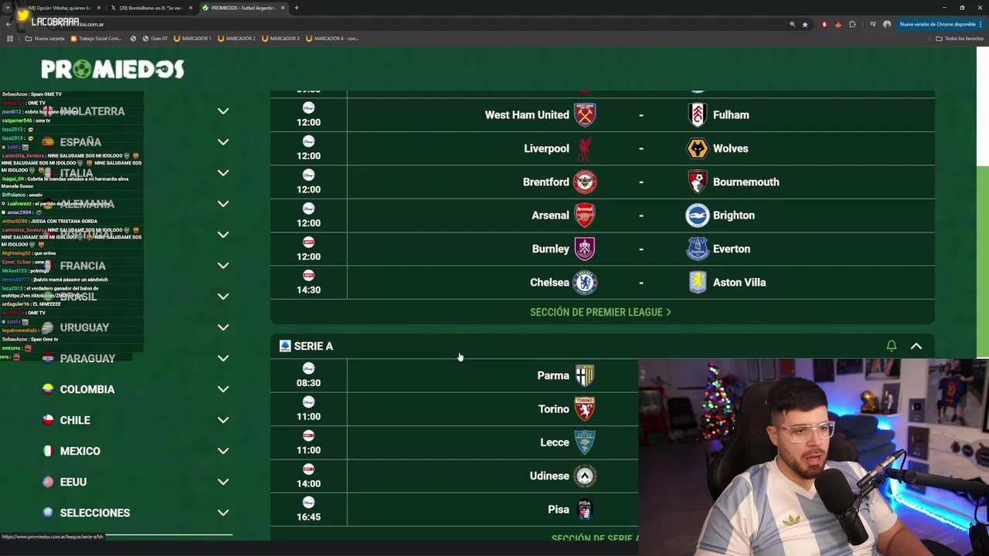Expand the Colombia leagues chevron
The width and height of the screenshot is (989, 556).
pos(223,389)
